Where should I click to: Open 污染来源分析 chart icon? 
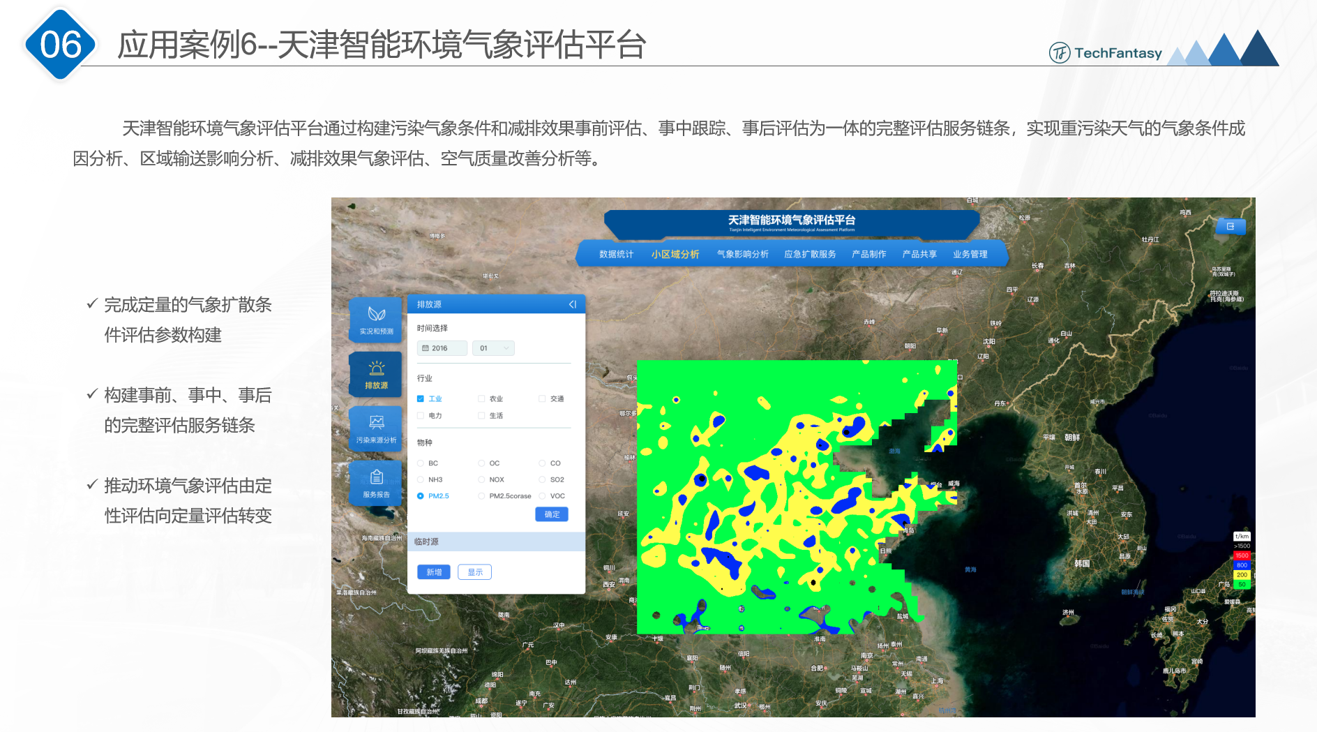pos(376,428)
